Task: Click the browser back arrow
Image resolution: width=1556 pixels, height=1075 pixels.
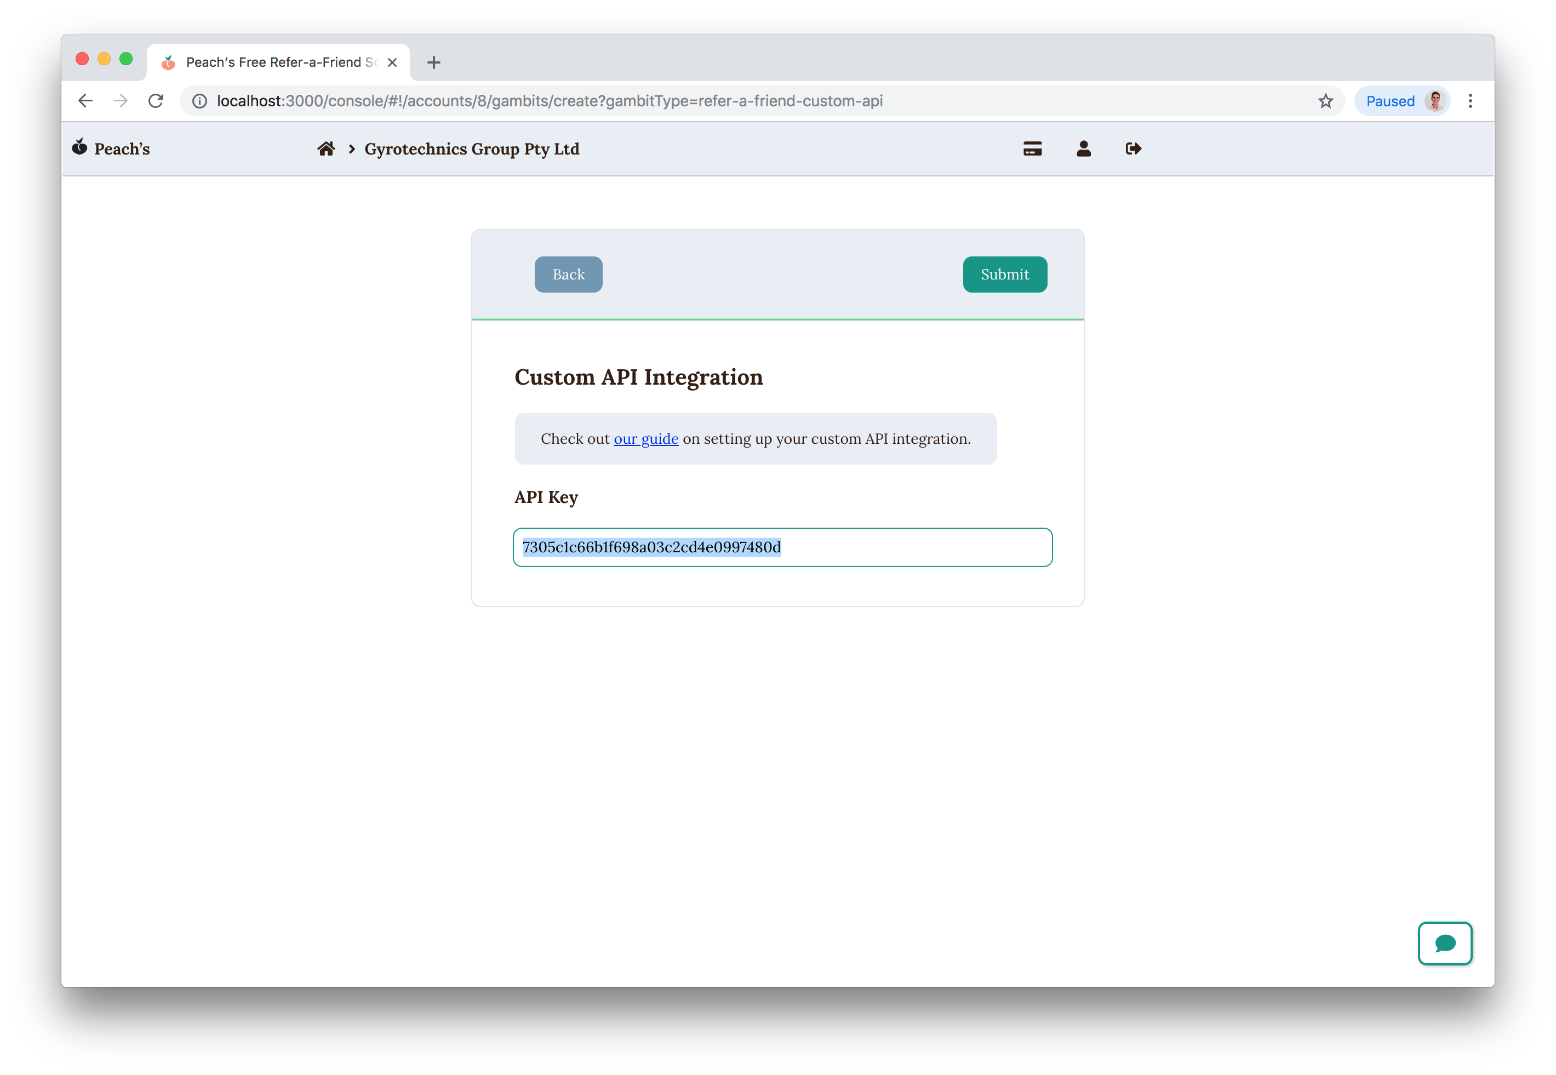Action: pyautogui.click(x=85, y=101)
